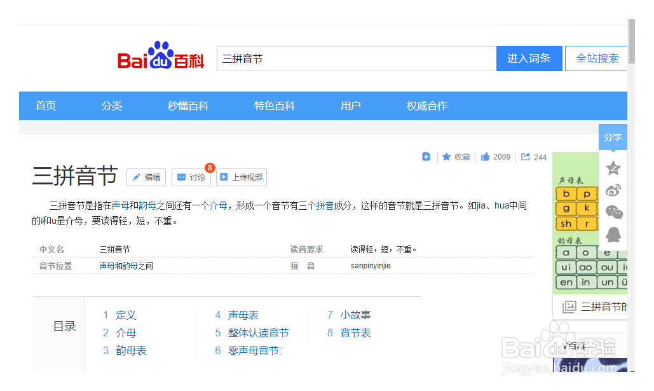Click inside the search input box

point(356,58)
